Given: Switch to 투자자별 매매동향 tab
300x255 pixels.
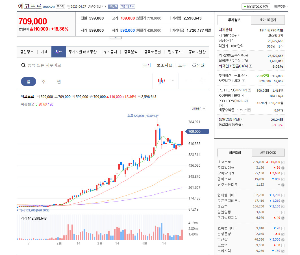Looking at the screenshot, I should [x=83, y=52].
